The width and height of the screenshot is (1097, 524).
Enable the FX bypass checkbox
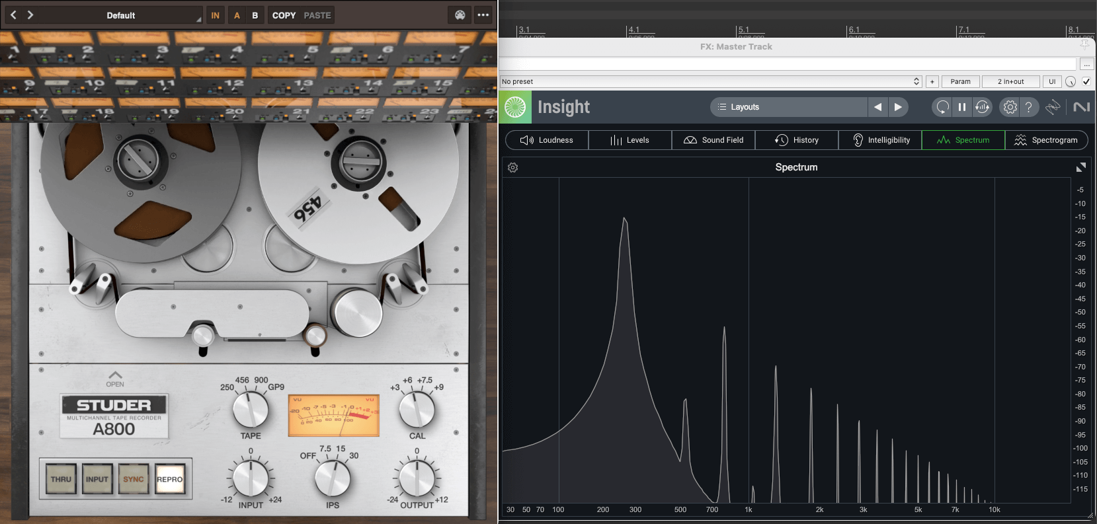(1086, 81)
